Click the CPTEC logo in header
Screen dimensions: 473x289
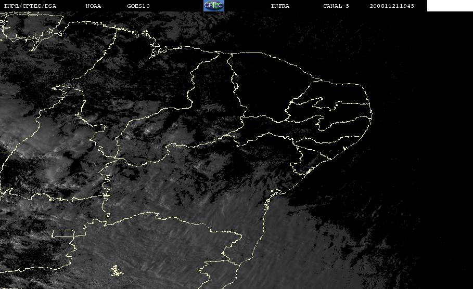tap(214, 6)
